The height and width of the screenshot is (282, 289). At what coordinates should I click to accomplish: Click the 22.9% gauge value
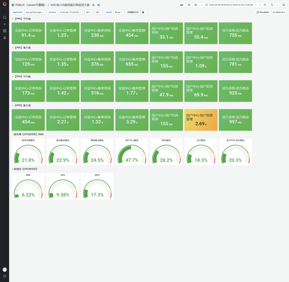click(63, 160)
